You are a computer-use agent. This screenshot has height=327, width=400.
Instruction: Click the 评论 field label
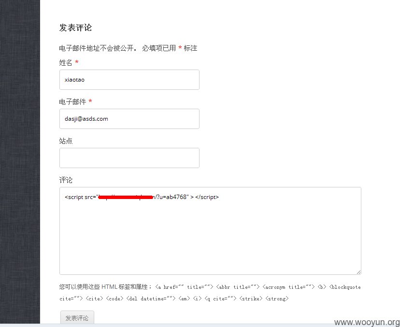pos(66,180)
